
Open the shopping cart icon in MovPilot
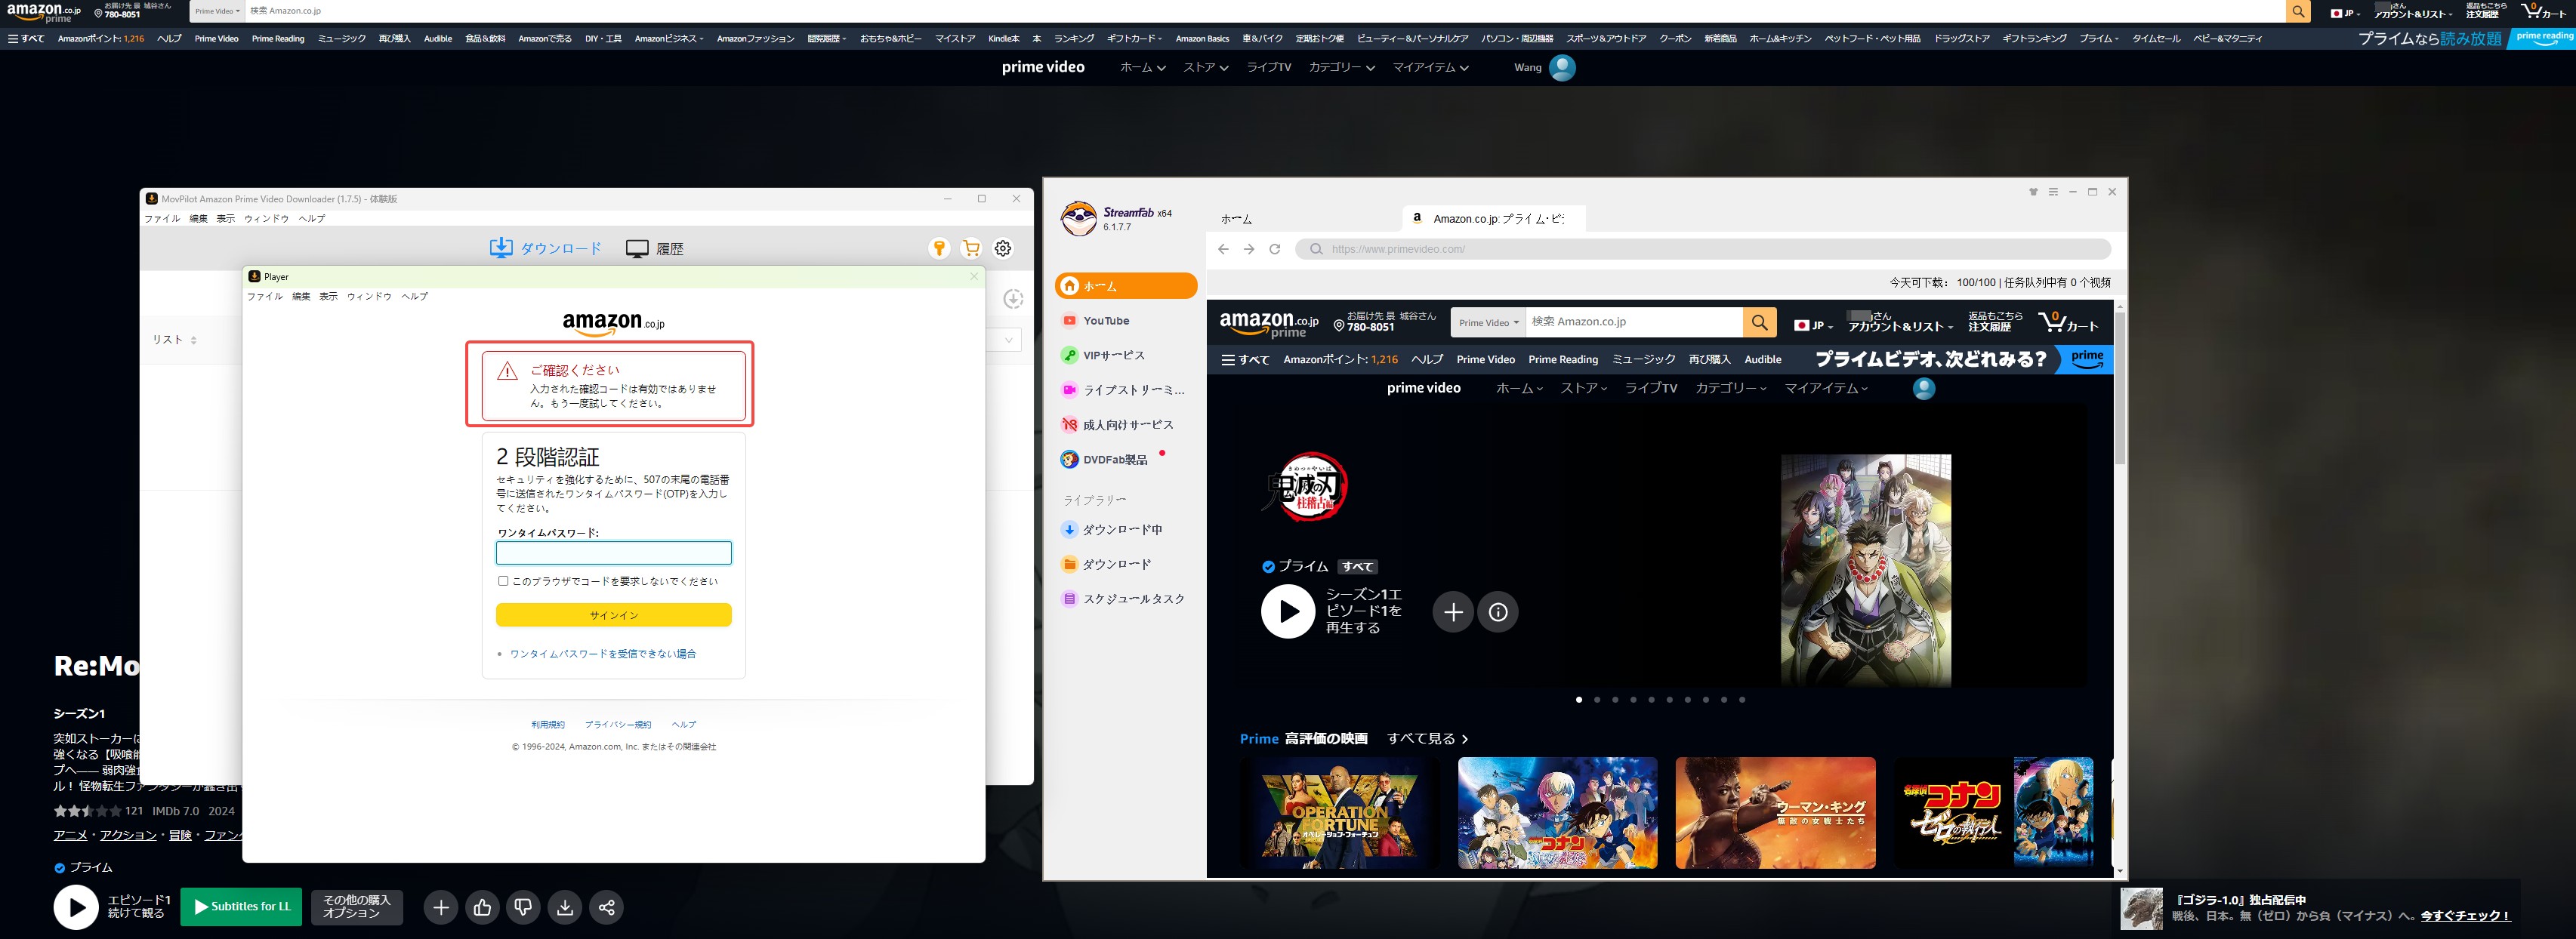tap(971, 248)
